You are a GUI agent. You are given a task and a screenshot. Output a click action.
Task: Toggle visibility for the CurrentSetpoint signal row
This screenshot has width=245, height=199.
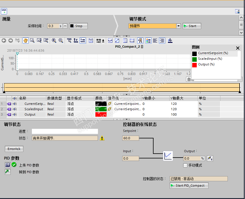click(15, 104)
